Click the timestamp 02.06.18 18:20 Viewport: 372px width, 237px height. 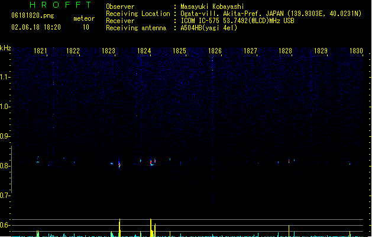[x=36, y=27]
